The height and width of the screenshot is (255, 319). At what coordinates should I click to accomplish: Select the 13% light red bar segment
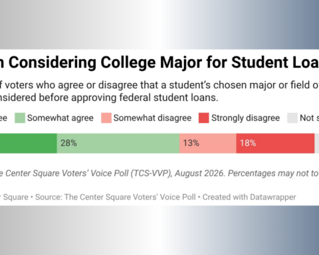click(208, 143)
